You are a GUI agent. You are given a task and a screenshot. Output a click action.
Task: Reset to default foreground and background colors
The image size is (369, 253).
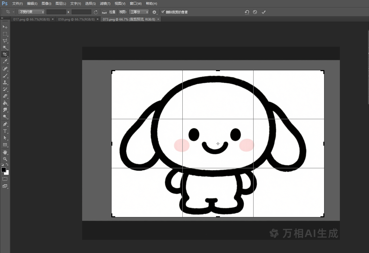[2, 165]
